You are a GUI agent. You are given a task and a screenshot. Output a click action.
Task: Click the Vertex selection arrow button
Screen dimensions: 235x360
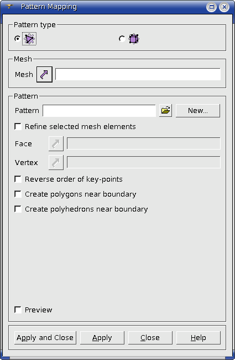[x=56, y=162]
